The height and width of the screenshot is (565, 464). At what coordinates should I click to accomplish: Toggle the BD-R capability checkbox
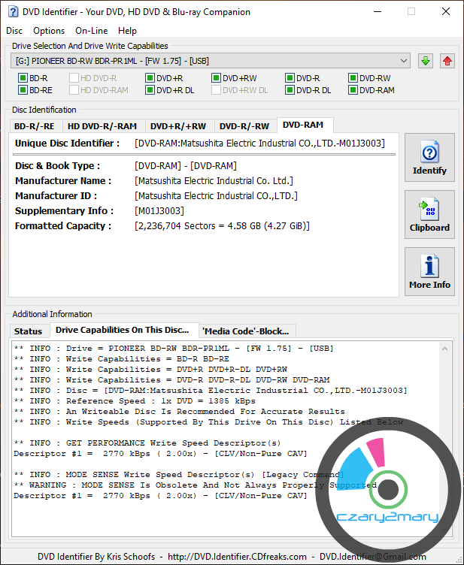click(x=23, y=78)
